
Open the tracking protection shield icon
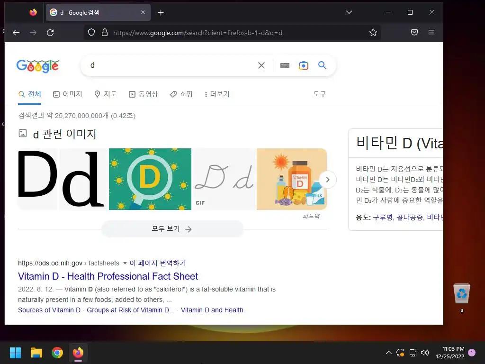tap(91, 33)
